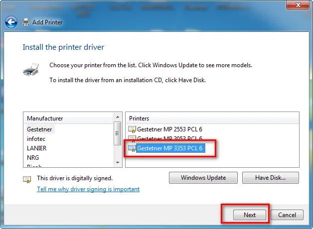This screenshot has width=313, height=229.
Task: Select Gestetner MP 3053 PCL 6 printer
Action: tap(169, 138)
